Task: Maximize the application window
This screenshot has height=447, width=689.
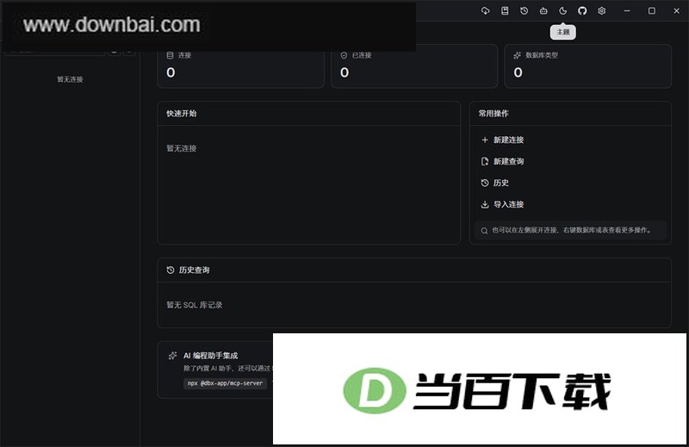Action: (652, 11)
